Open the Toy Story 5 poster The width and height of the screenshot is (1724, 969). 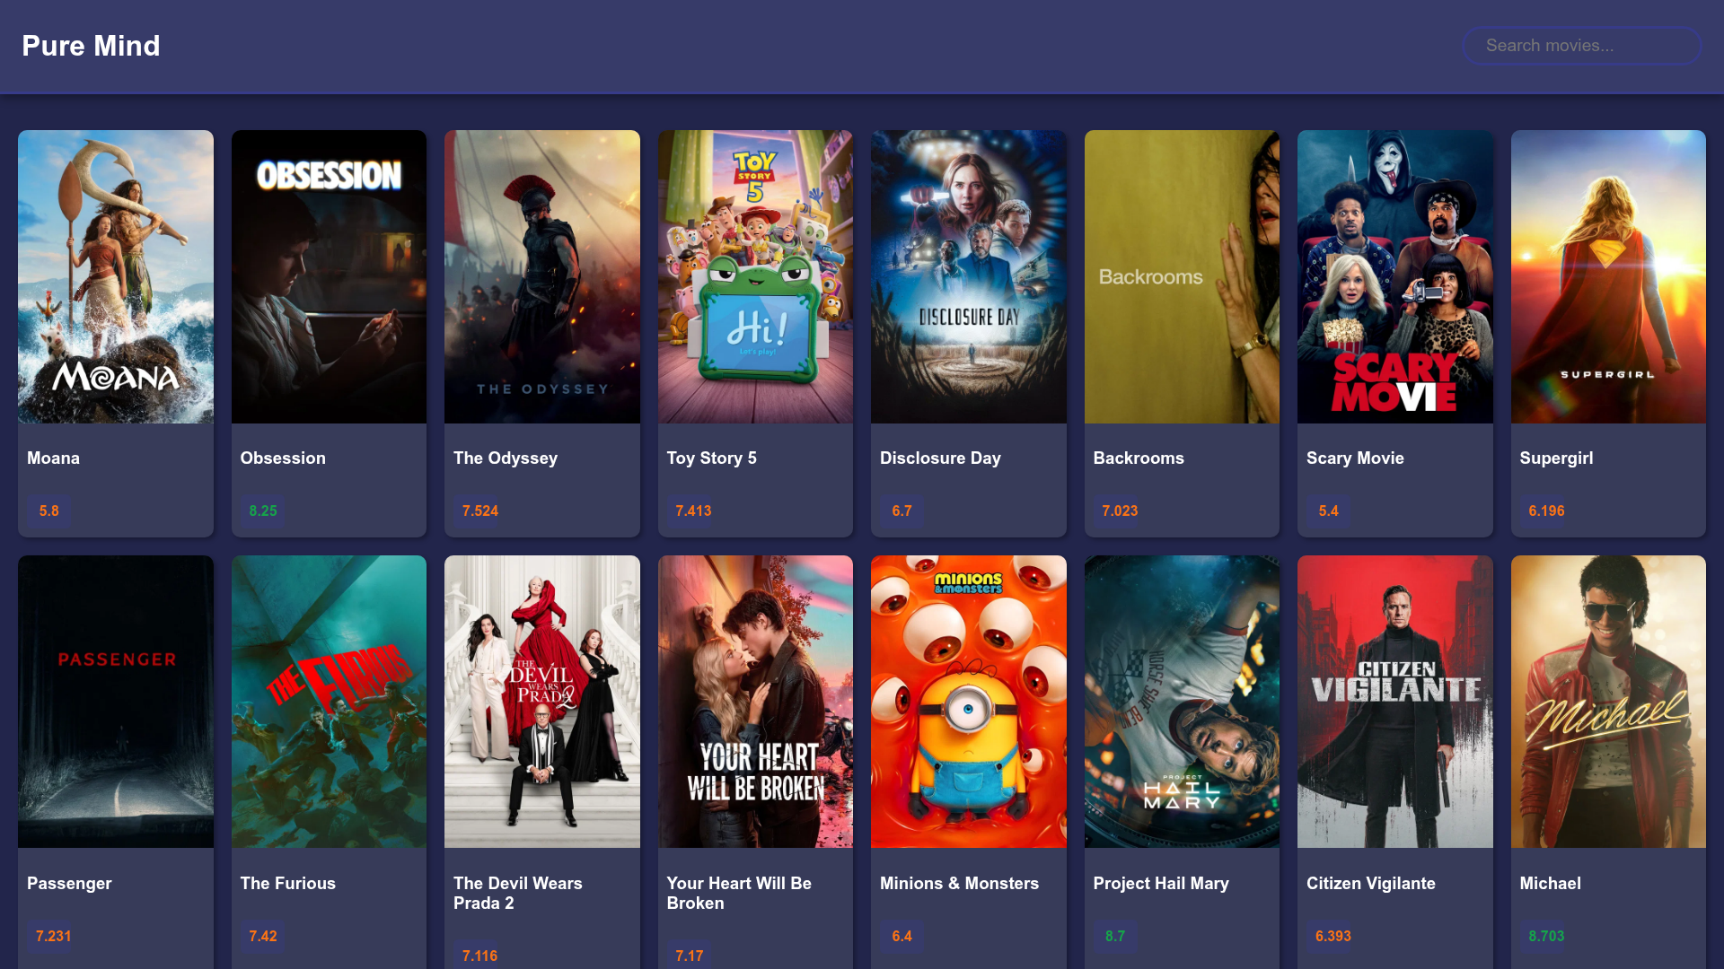coord(755,276)
